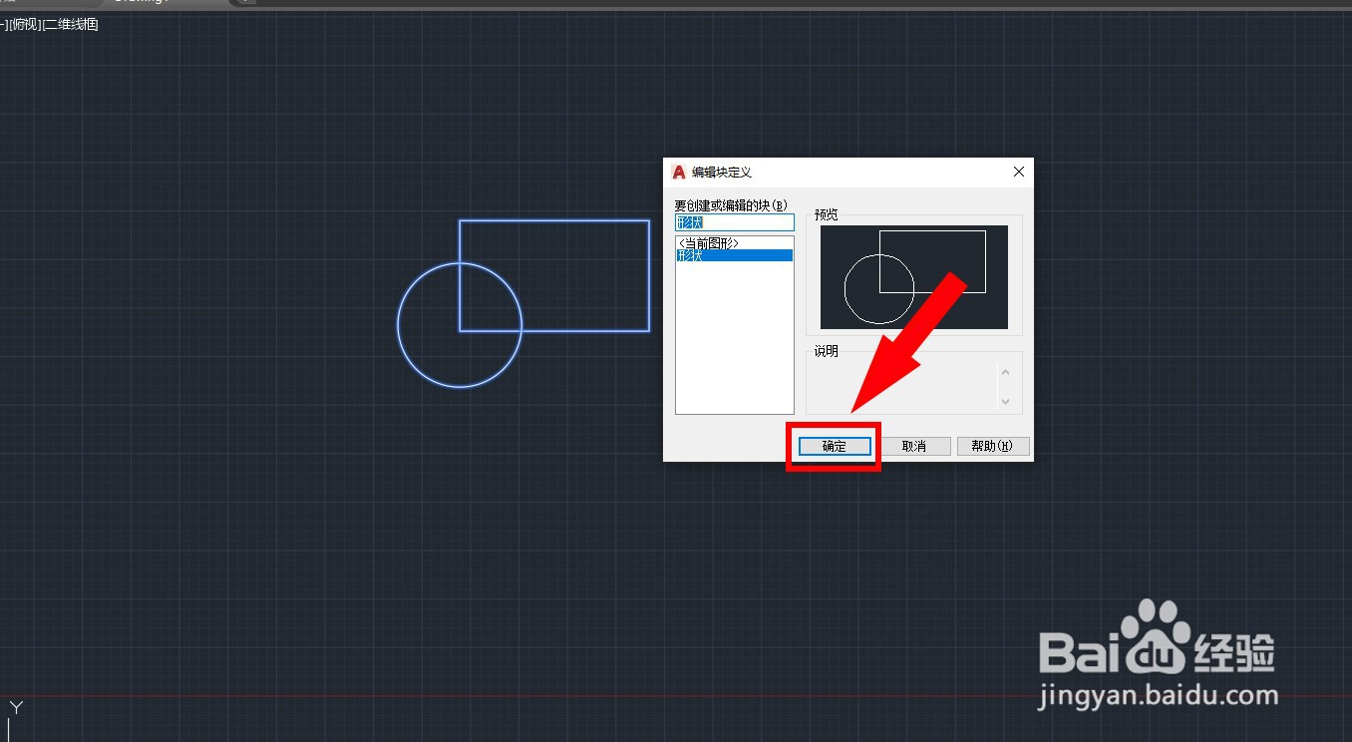Select the highlighted 形状 list entry
The width and height of the screenshot is (1352, 742).
pyautogui.click(x=735, y=255)
